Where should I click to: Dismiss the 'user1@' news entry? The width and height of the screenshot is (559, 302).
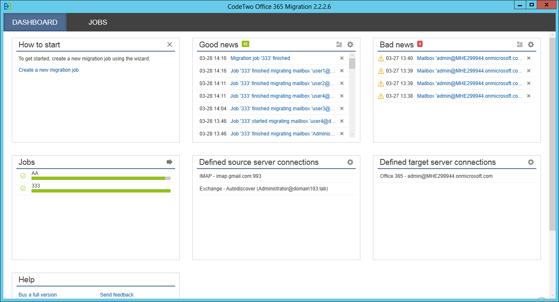(x=342, y=71)
